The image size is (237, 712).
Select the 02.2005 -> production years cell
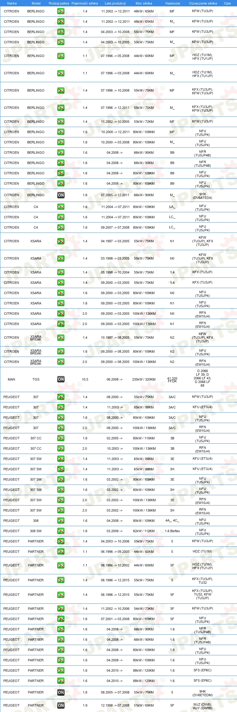[x=115, y=438]
